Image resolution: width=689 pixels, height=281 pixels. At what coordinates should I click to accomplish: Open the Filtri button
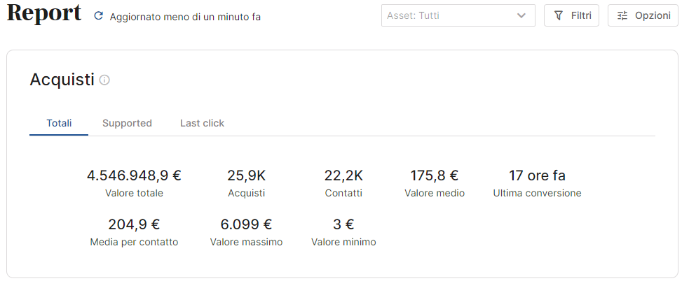point(571,16)
